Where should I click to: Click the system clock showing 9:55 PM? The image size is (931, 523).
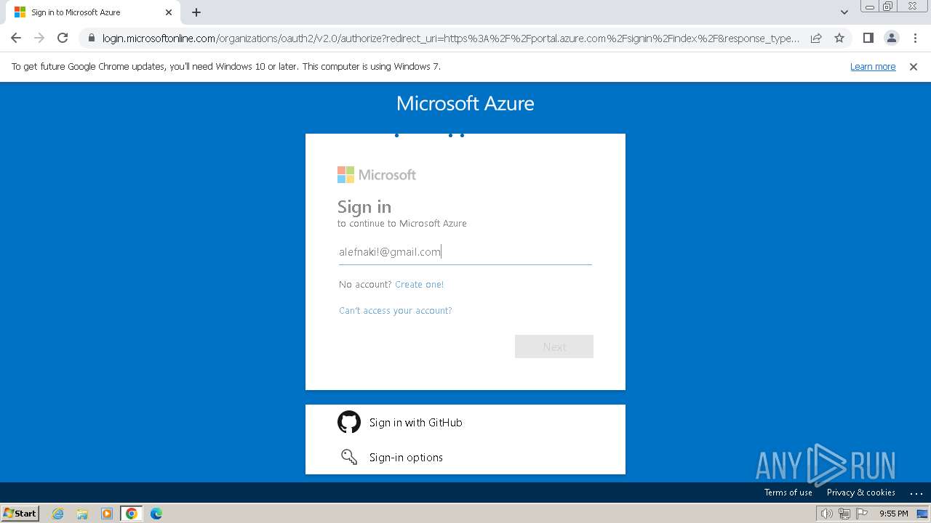pos(894,514)
